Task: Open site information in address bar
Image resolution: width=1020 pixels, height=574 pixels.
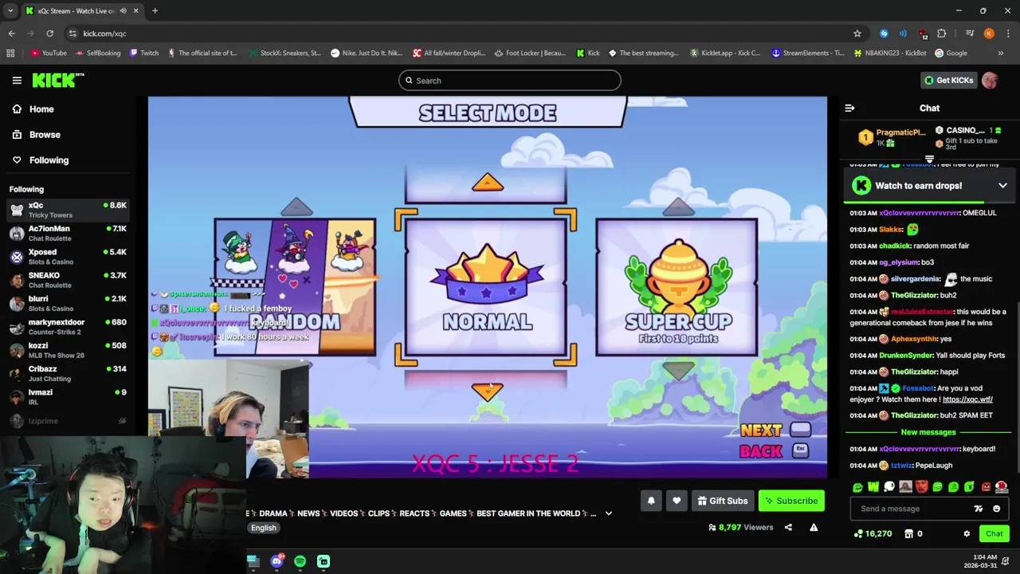Action: click(73, 33)
